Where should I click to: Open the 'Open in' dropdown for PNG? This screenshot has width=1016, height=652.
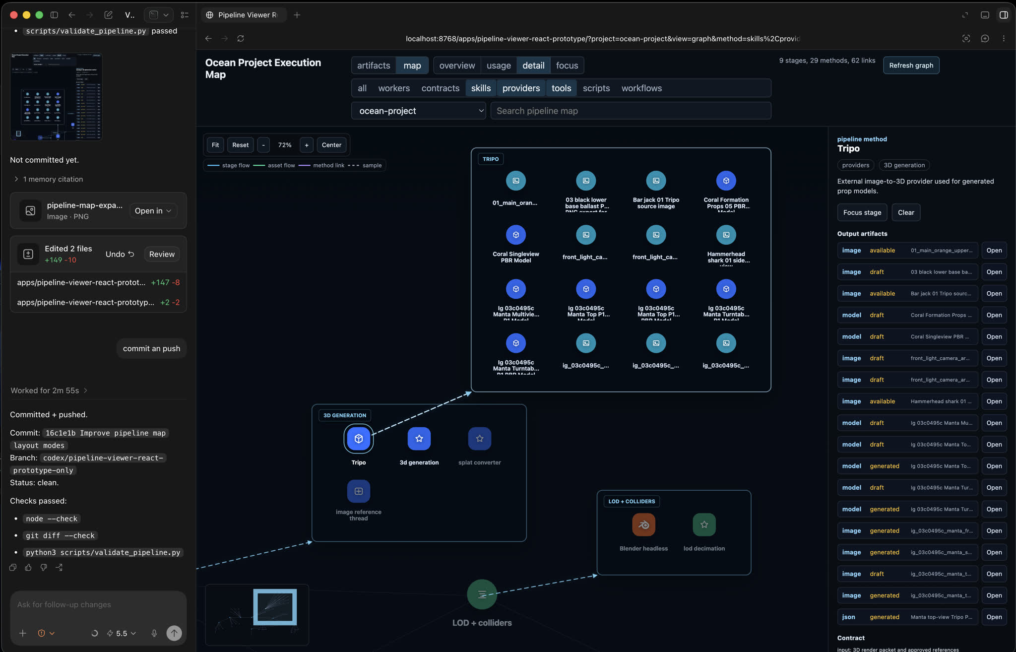click(x=153, y=211)
